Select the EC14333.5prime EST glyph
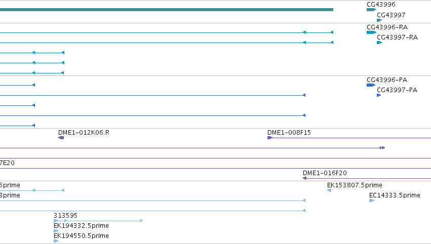 pos(372,200)
